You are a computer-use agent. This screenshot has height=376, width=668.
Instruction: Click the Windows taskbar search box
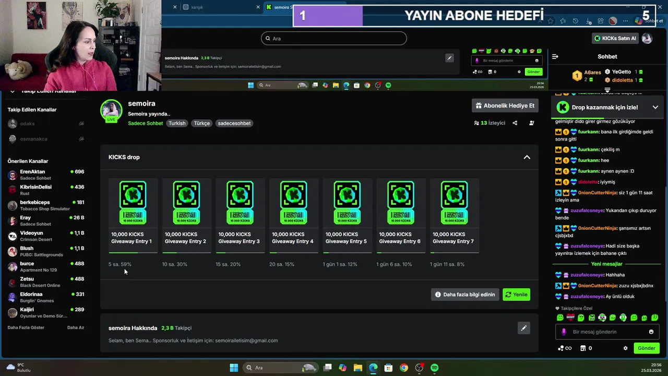pos(281,368)
